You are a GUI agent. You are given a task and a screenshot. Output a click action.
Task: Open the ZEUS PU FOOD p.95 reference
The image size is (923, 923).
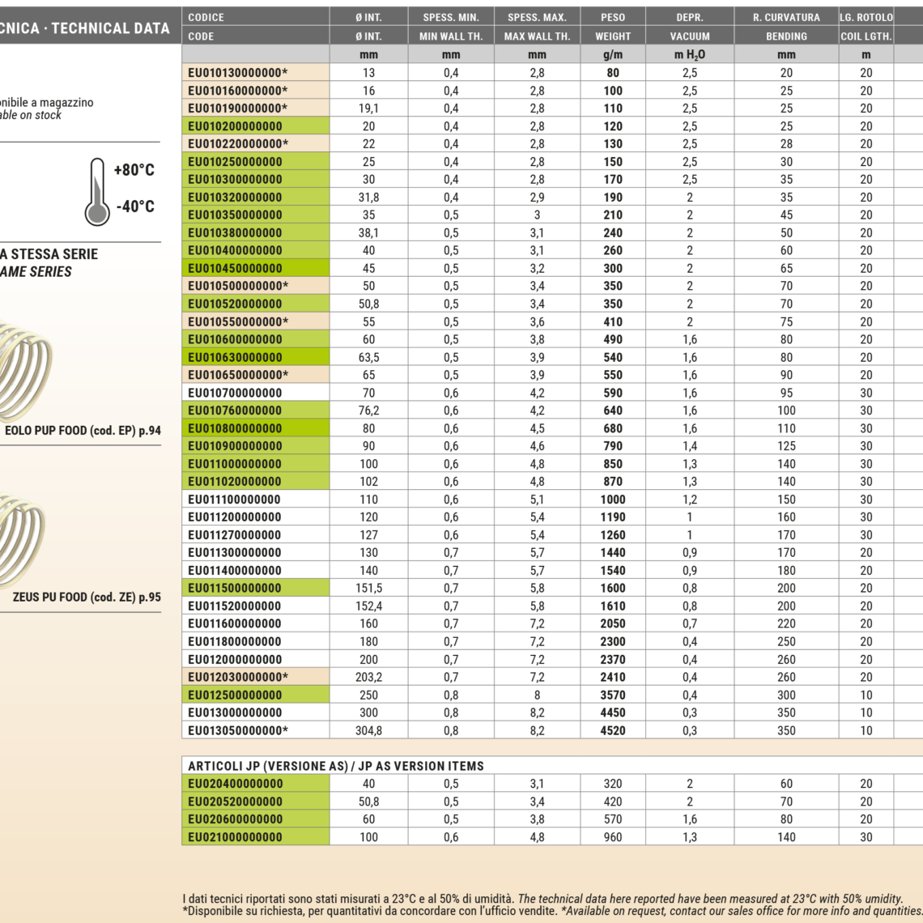[x=87, y=598]
